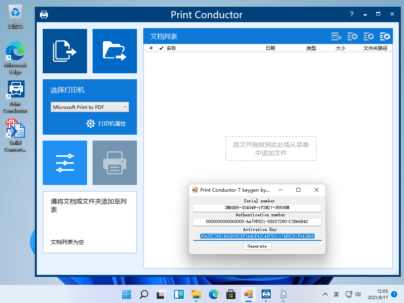Screen dimensions: 404x303
Task: Click the Serial number field in keygen
Action: (x=257, y=208)
